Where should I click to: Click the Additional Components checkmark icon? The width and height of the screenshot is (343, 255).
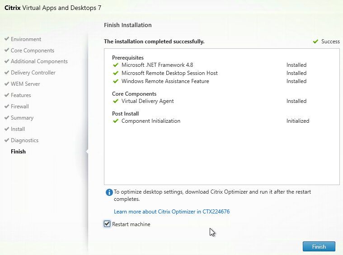click(7, 61)
